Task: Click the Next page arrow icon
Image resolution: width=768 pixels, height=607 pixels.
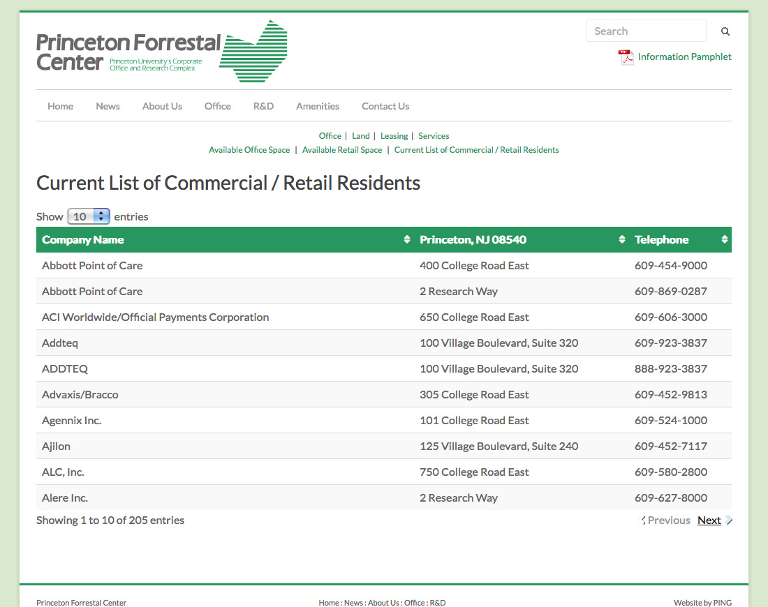Action: [x=729, y=520]
